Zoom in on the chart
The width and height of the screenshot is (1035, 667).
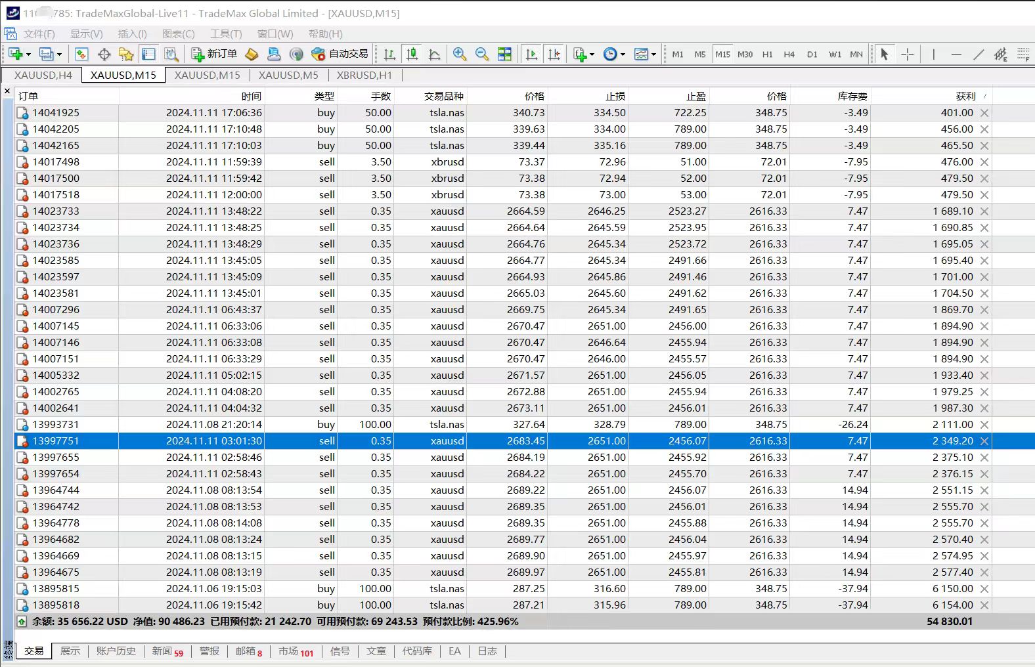[x=460, y=54]
